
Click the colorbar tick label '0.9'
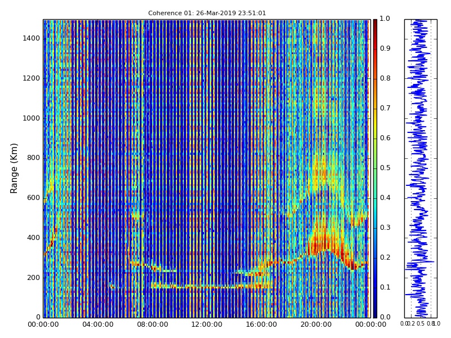[x=385, y=48]
